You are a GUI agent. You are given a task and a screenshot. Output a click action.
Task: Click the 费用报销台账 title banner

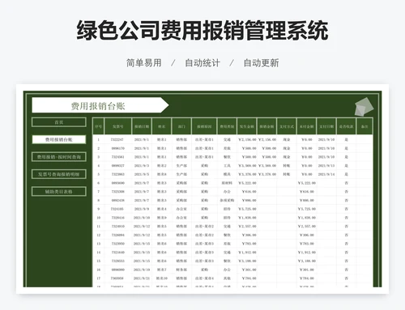point(100,105)
